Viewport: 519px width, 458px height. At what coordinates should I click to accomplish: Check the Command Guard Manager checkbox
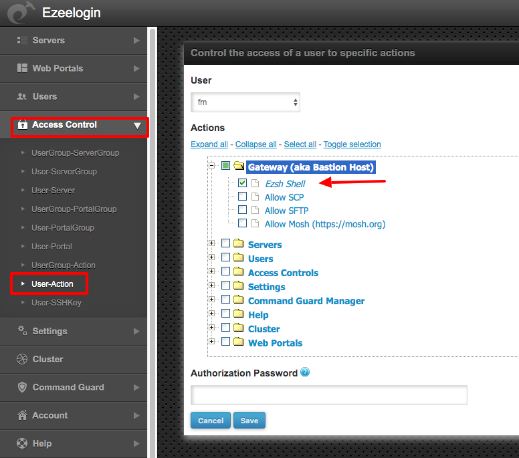point(226,300)
